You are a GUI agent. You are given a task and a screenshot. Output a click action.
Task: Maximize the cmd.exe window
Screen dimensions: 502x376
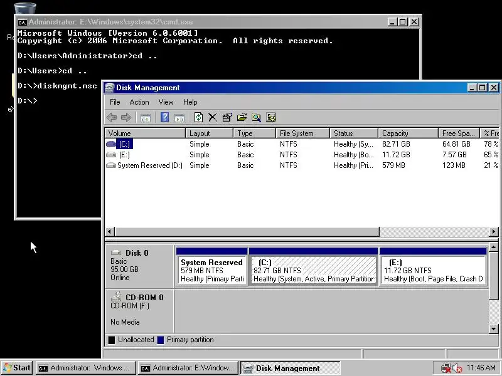tap(402, 22)
